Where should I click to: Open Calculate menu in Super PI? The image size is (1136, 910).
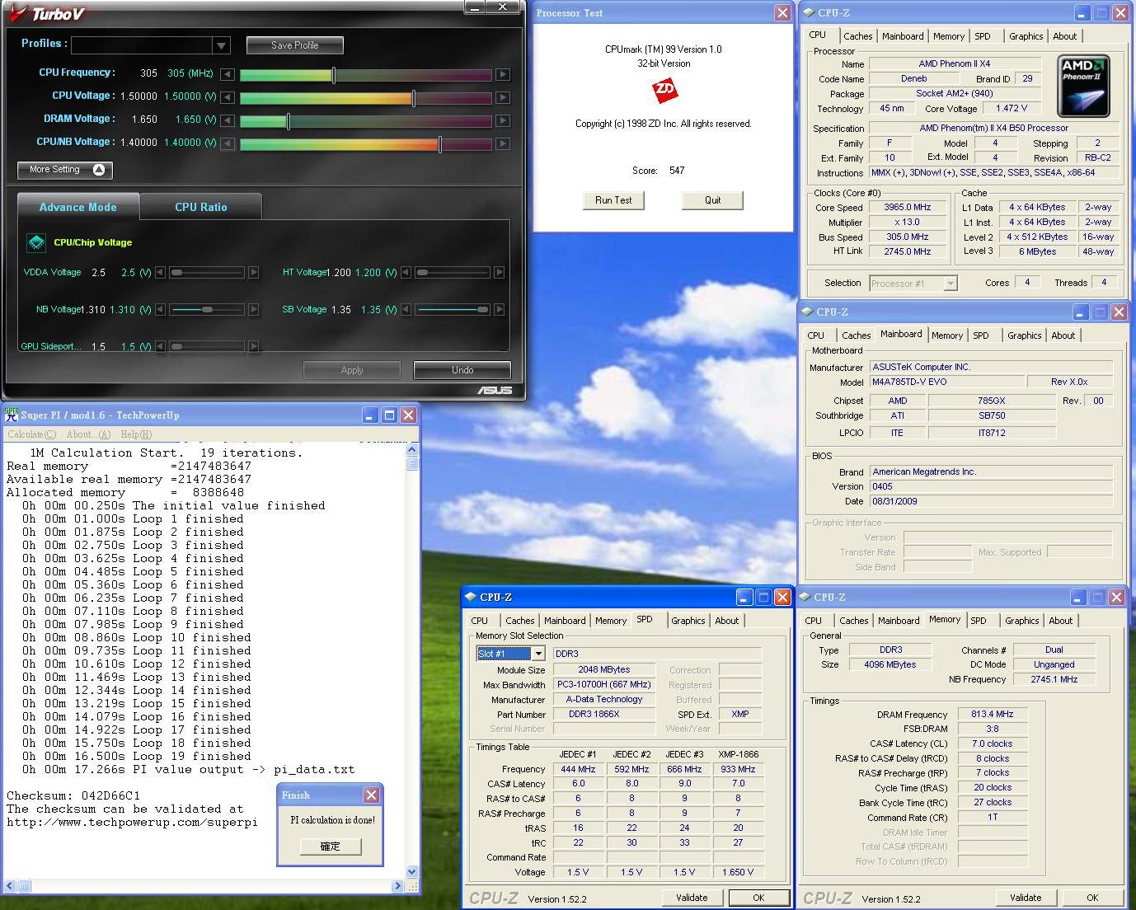[31, 434]
